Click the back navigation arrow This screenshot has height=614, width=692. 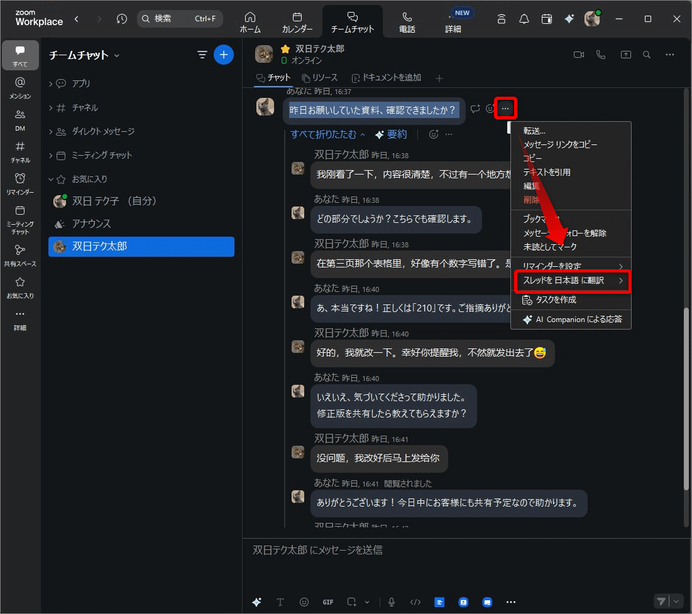(77, 19)
